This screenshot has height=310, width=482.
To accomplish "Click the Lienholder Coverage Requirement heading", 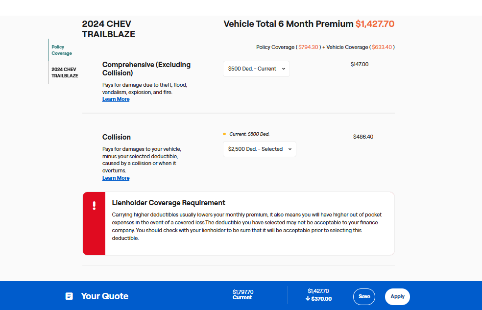I will (x=169, y=203).
